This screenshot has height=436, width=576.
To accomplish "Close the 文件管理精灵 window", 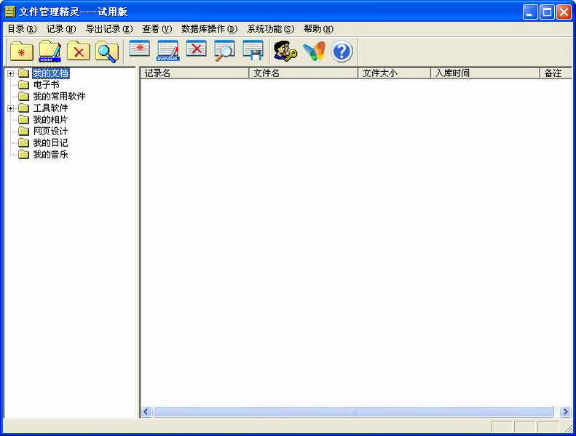I will pyautogui.click(x=564, y=12).
